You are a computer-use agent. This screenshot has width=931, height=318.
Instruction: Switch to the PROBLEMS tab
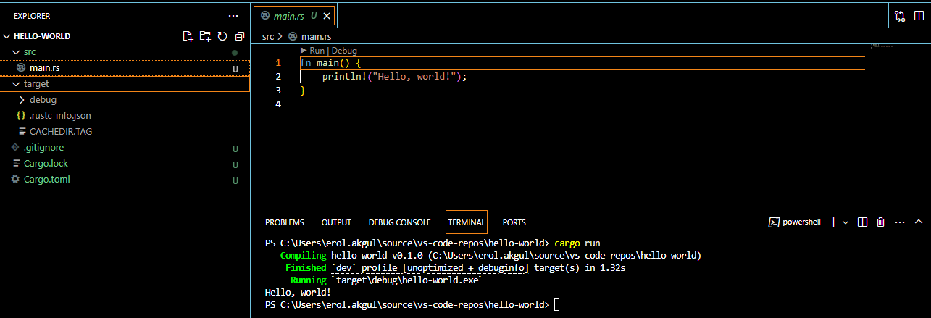(284, 222)
